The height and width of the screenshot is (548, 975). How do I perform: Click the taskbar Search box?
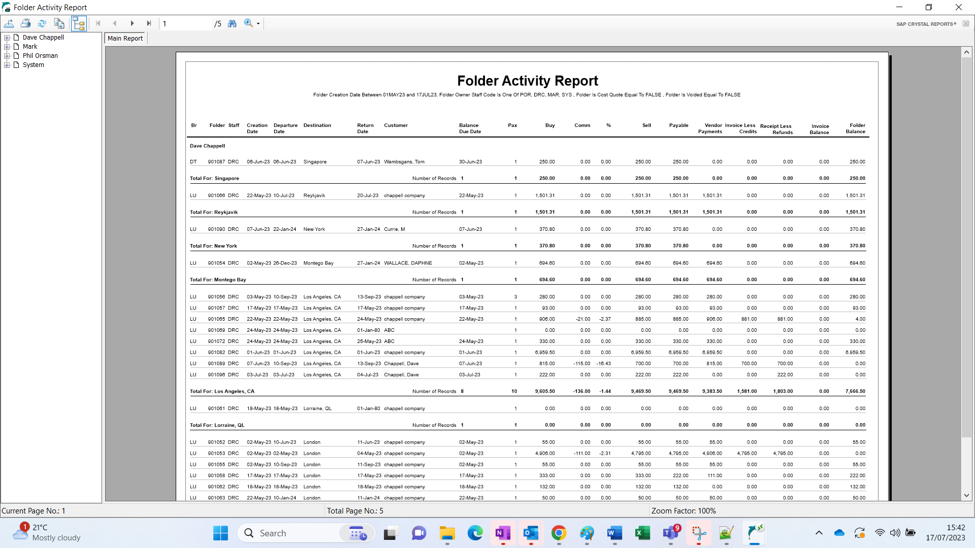click(x=306, y=533)
